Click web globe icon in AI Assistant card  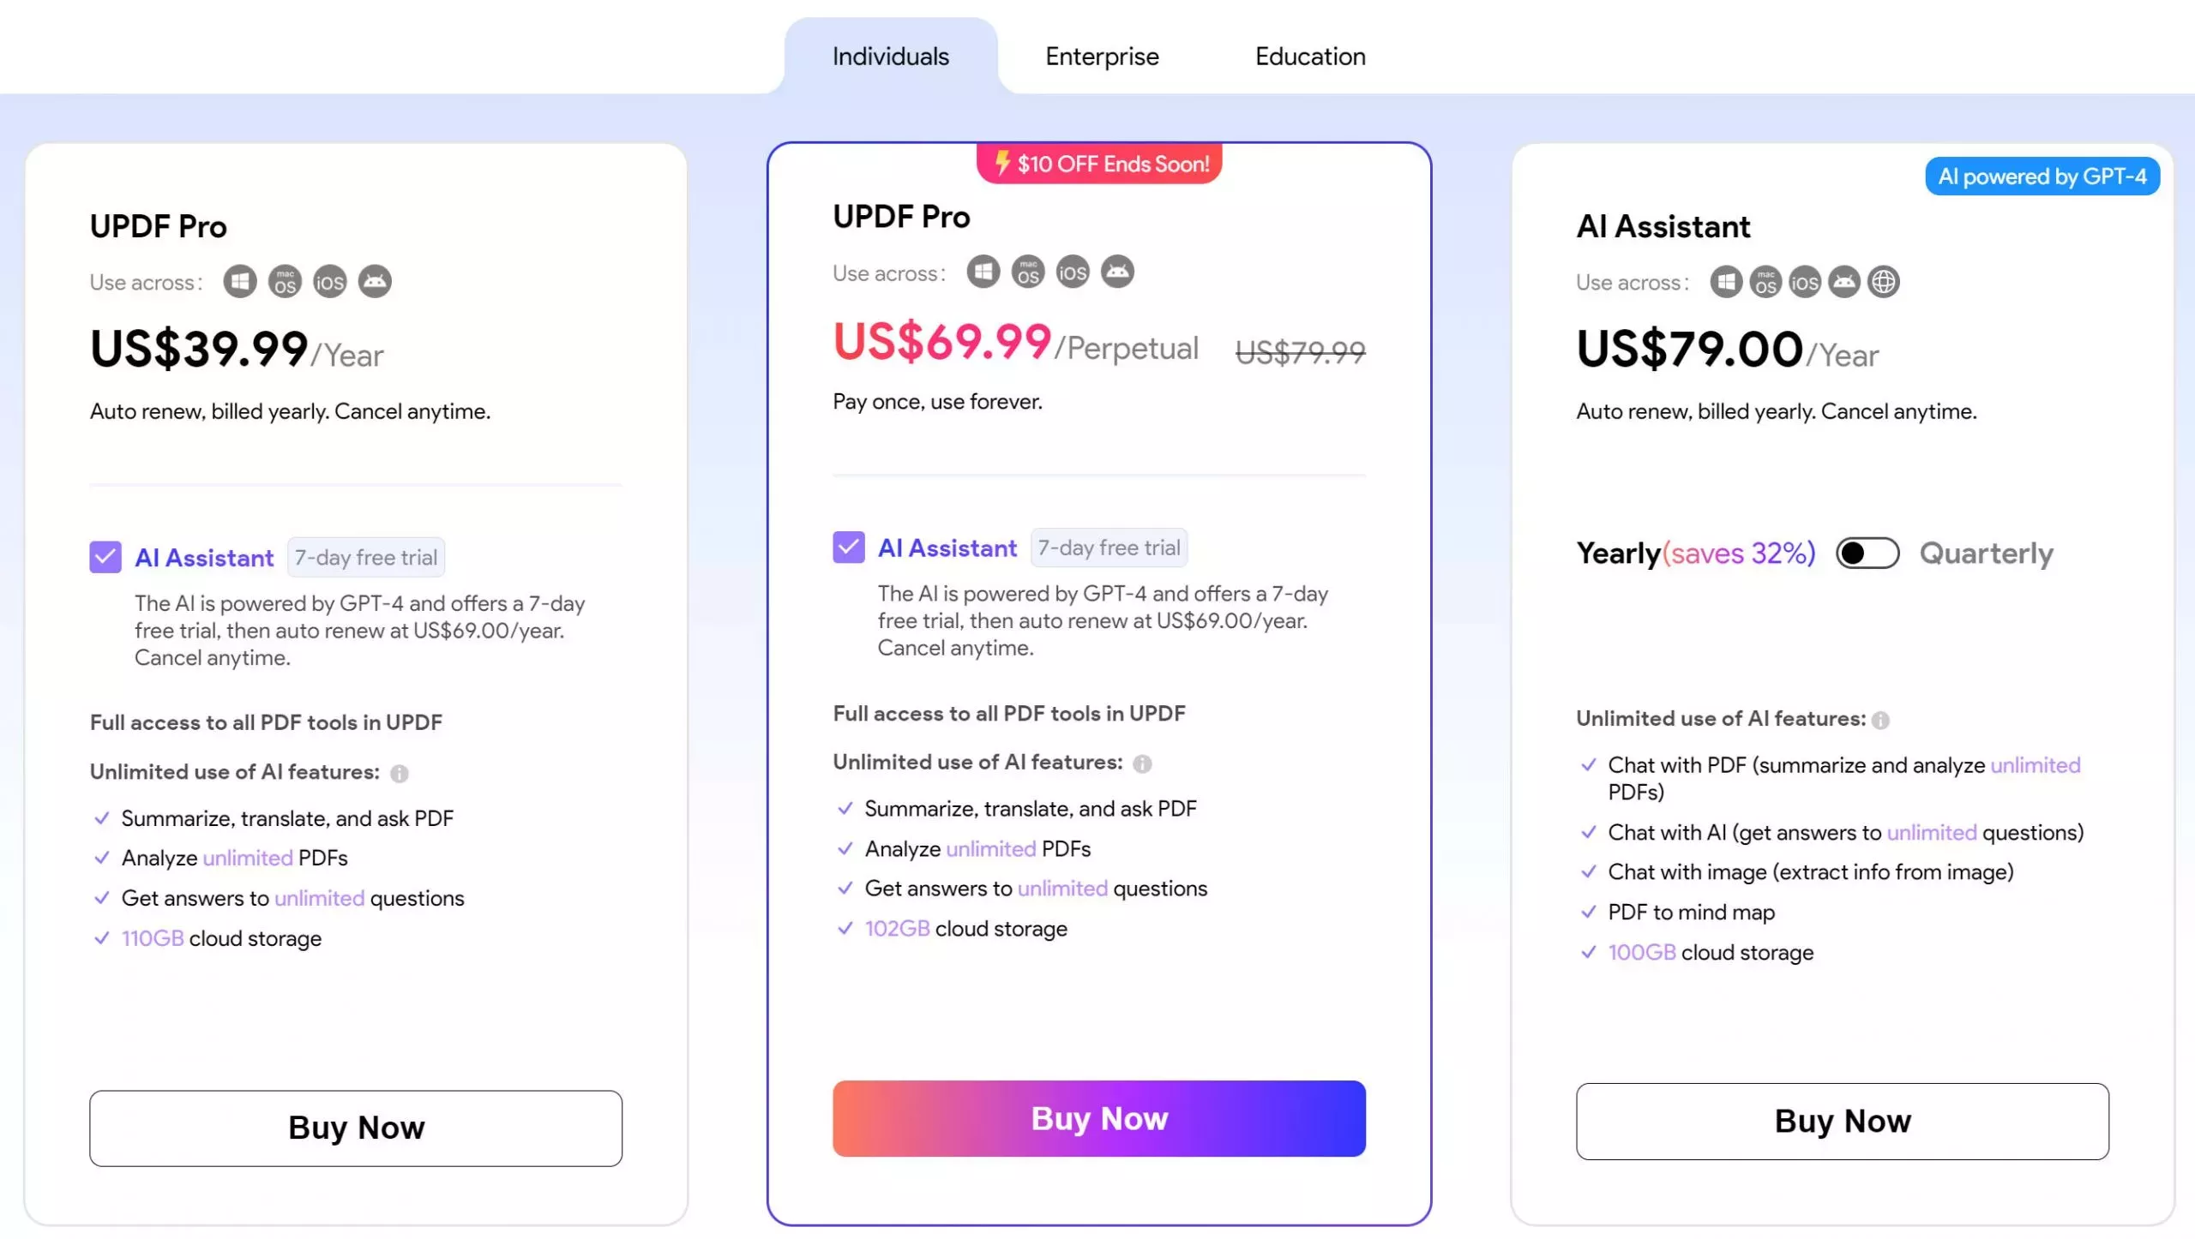[1884, 282]
